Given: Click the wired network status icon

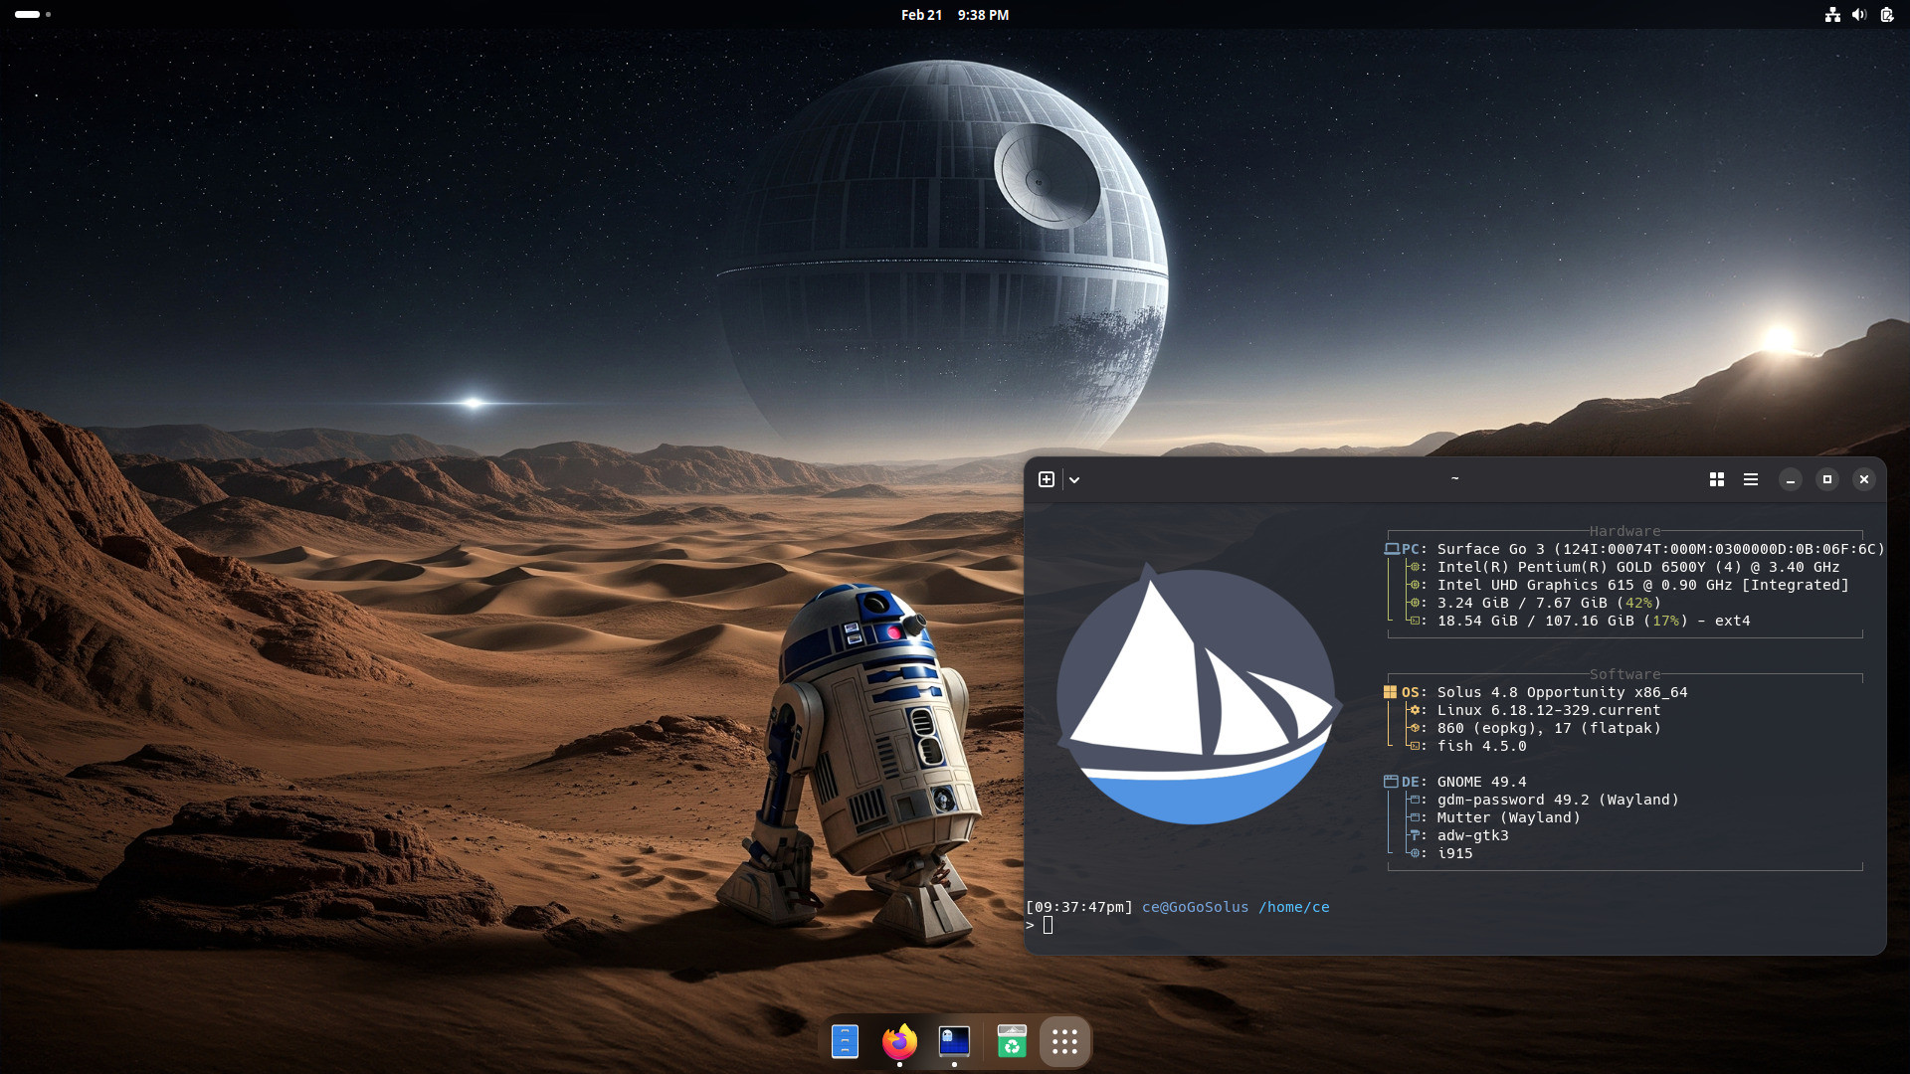Looking at the screenshot, I should [1831, 15].
